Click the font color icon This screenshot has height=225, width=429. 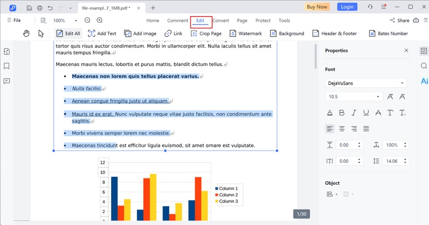329,112
